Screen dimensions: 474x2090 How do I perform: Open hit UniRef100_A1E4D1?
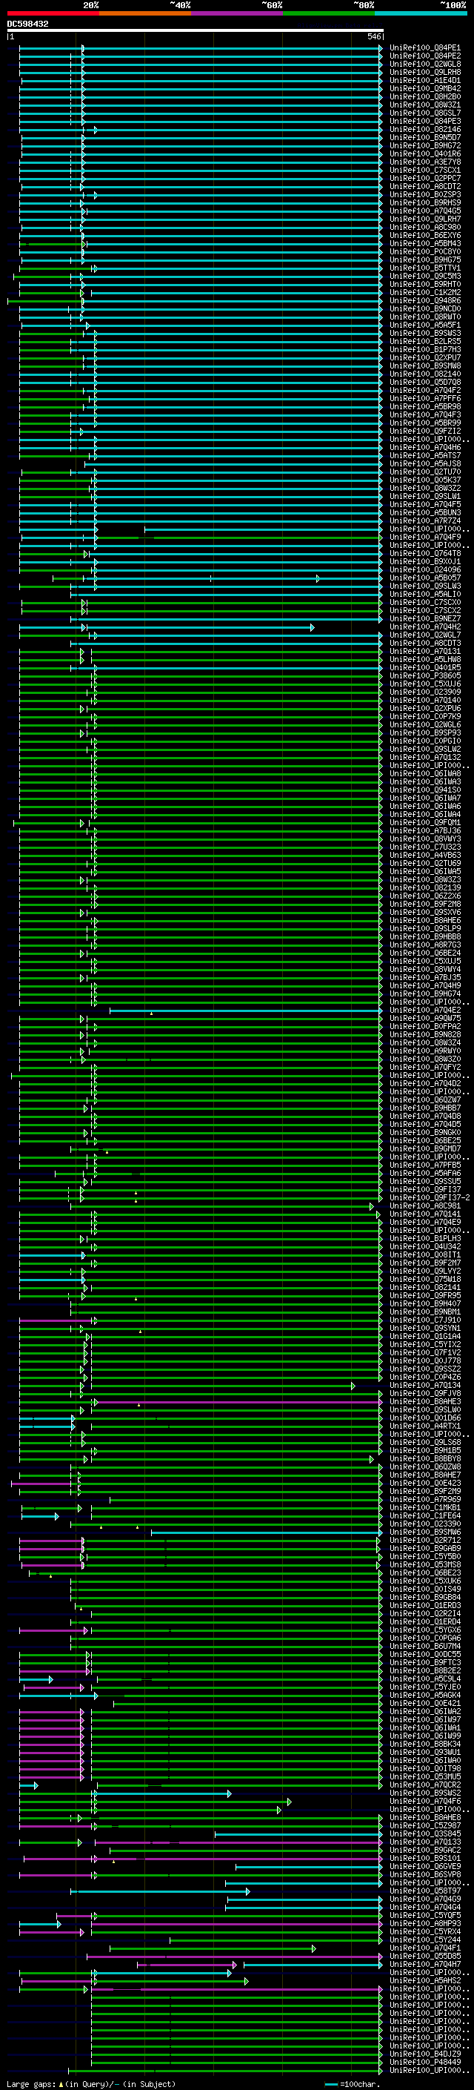click(x=425, y=80)
